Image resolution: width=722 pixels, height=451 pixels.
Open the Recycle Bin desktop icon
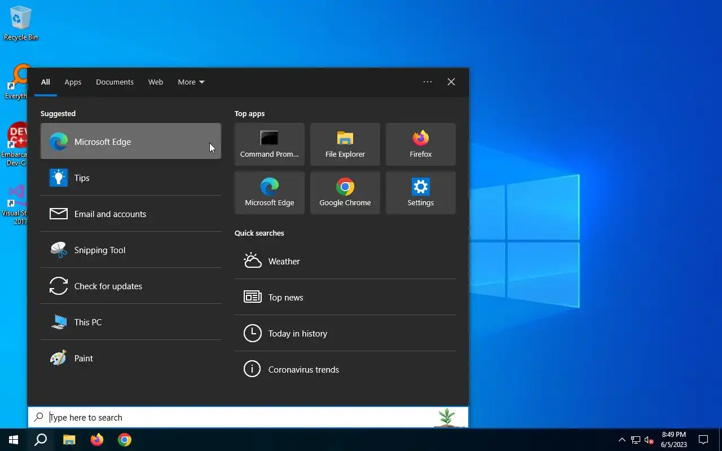pos(21,24)
